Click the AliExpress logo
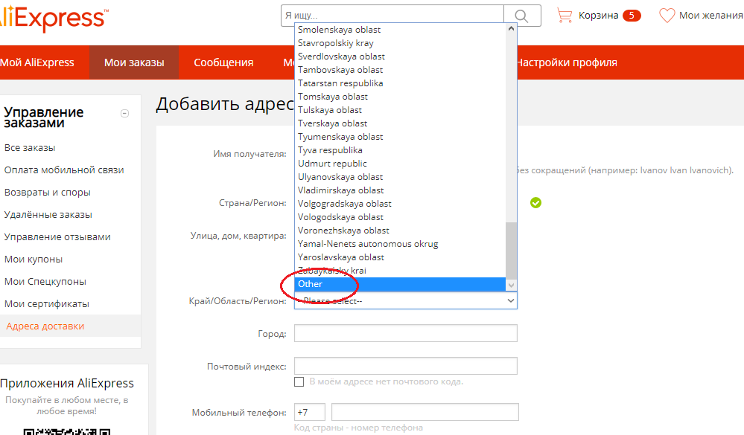This screenshot has width=744, height=435. 53,19
